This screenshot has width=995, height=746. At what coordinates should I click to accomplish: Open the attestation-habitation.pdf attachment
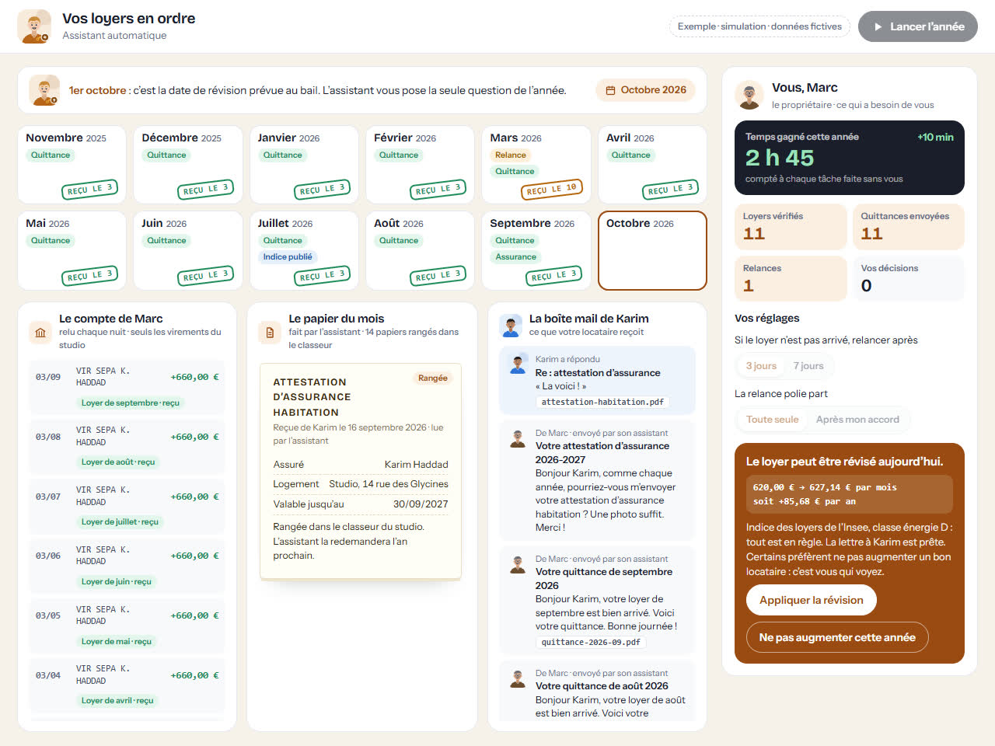[x=602, y=402]
